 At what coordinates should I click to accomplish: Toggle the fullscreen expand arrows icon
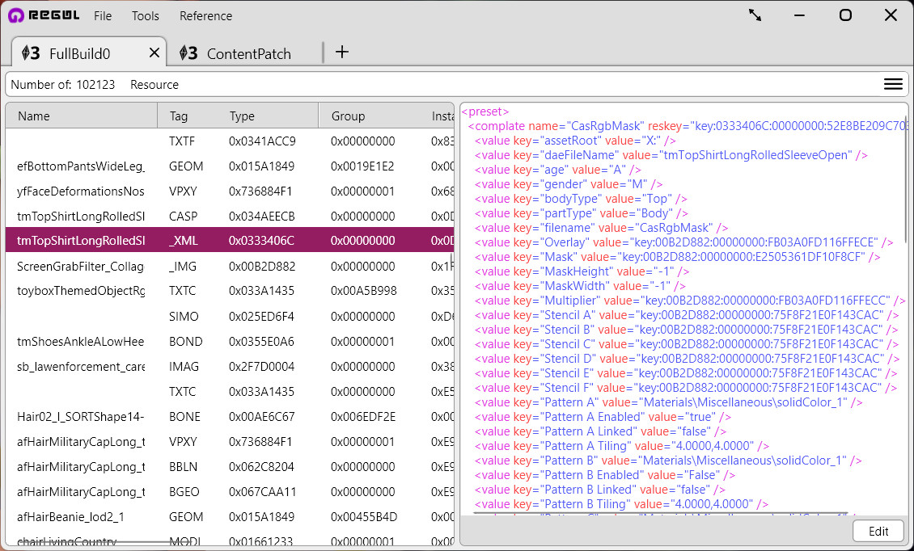[755, 15]
